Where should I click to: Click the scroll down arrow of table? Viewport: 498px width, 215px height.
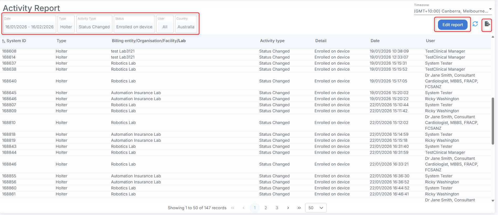[x=493, y=201]
